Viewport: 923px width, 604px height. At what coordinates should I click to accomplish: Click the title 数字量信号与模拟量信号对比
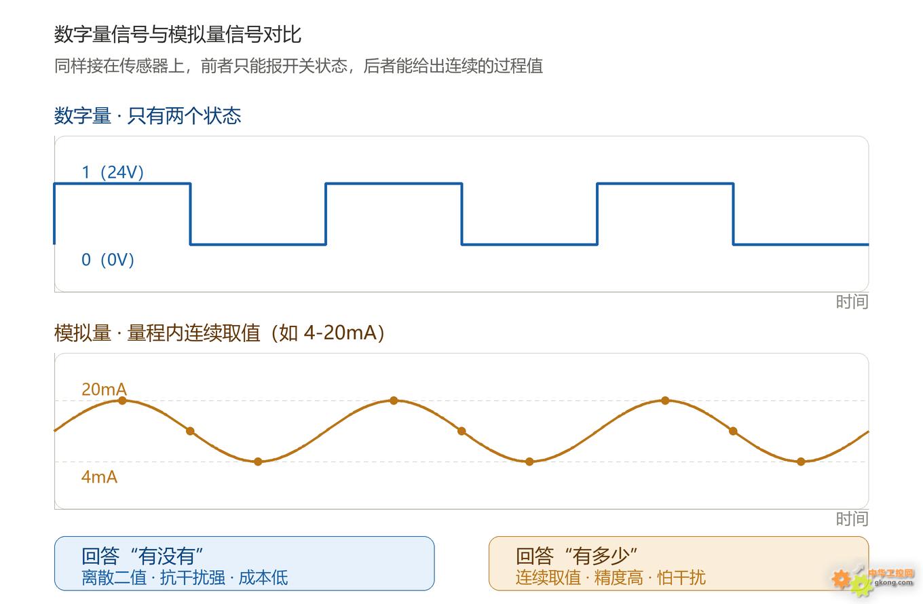point(178,34)
